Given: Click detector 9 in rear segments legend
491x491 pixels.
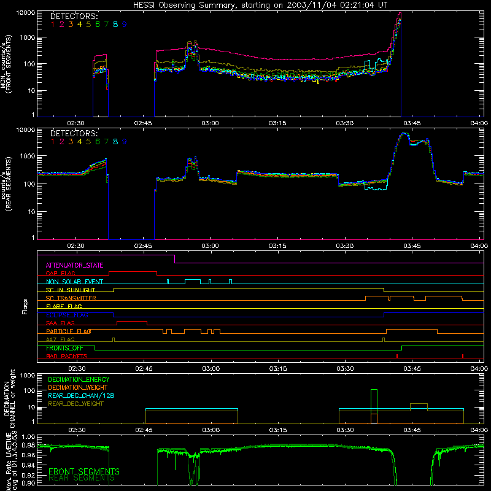Looking at the screenshot, I should 125,142.
